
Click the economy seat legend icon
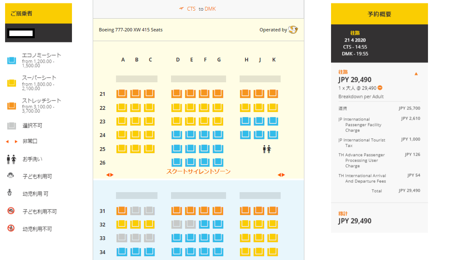(x=11, y=60)
